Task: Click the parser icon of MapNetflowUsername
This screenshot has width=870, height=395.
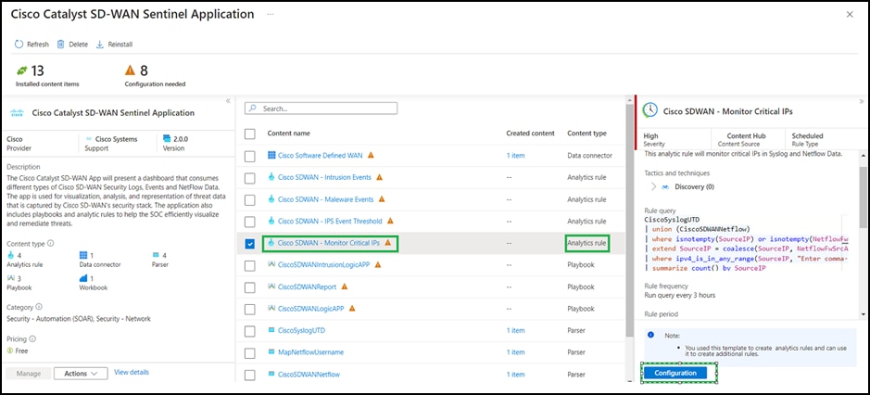Action: [271, 351]
